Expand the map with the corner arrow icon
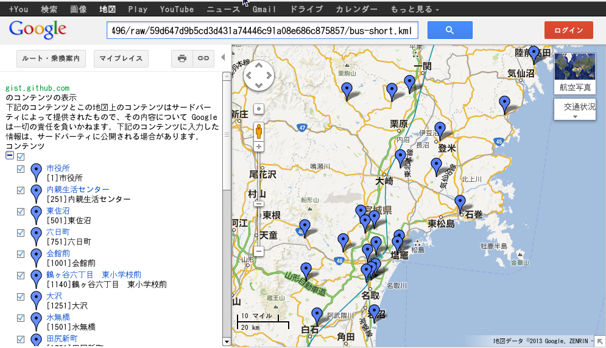606x348 pixels. pyautogui.click(x=599, y=341)
